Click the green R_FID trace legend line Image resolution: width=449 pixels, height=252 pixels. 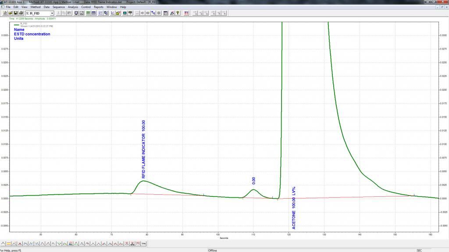point(17,25)
